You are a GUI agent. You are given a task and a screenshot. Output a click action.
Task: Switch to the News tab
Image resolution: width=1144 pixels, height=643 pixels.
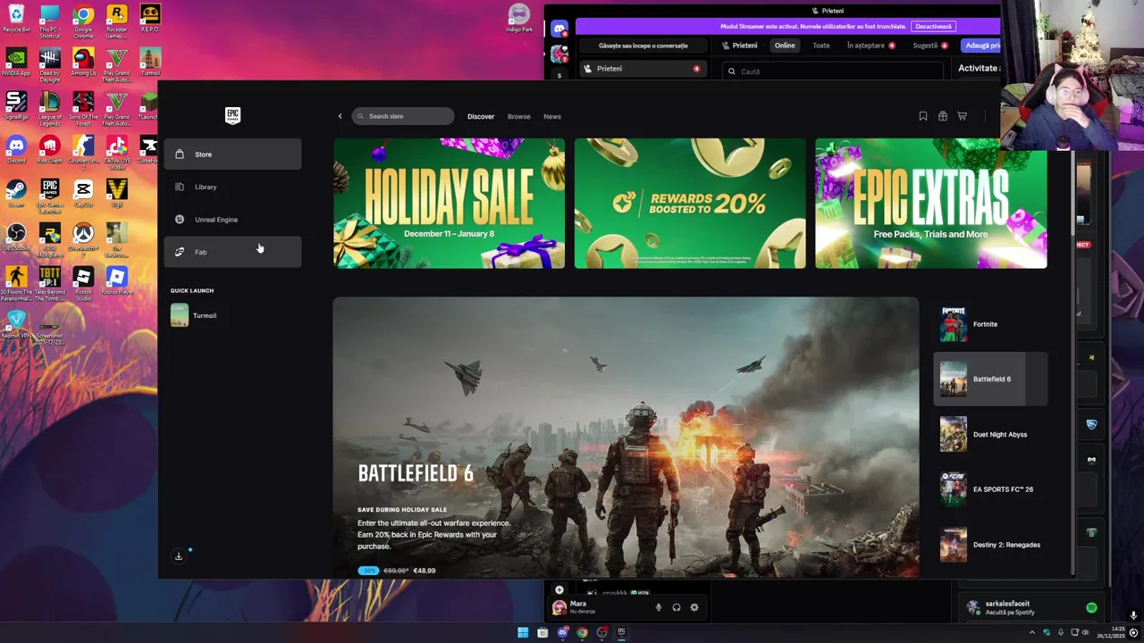(552, 116)
